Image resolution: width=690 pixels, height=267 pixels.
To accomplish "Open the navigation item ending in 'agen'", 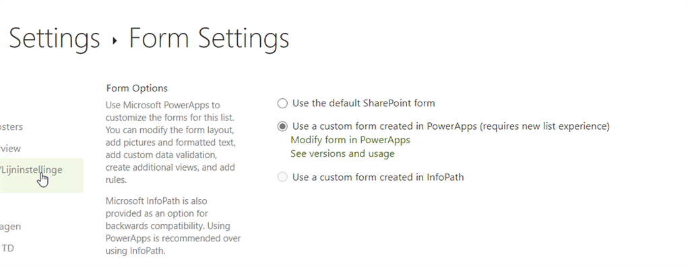I will [10, 227].
